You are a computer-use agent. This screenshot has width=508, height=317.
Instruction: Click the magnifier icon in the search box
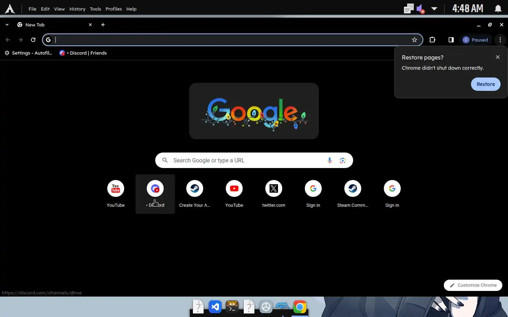pyautogui.click(x=165, y=160)
